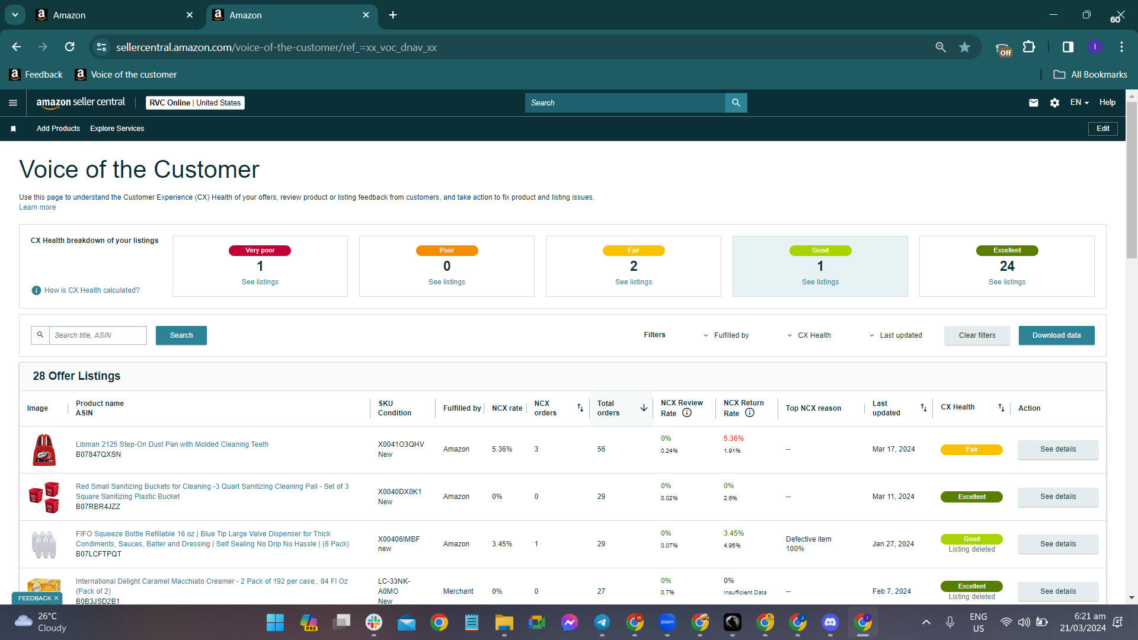The image size is (1138, 640).
Task: Sort by NCX orders column arrows
Action: coord(580,408)
